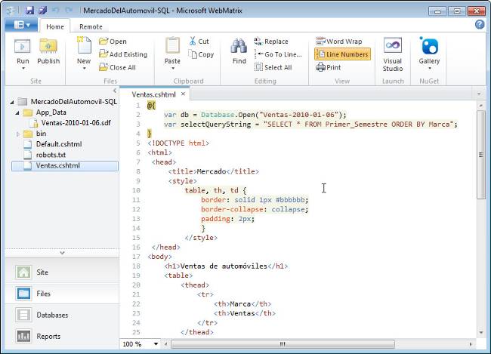Click the down chevron below the file tree
The height and width of the screenshot is (354, 491).
[x=62, y=253]
